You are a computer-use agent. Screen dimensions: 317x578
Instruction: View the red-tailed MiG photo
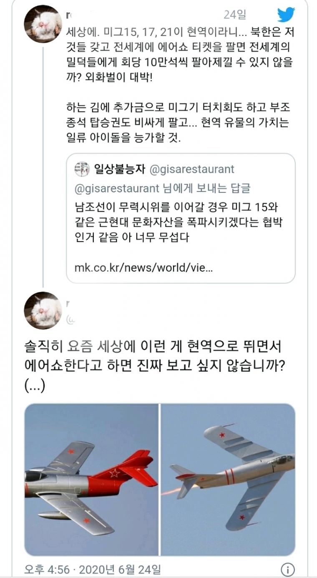(91, 480)
